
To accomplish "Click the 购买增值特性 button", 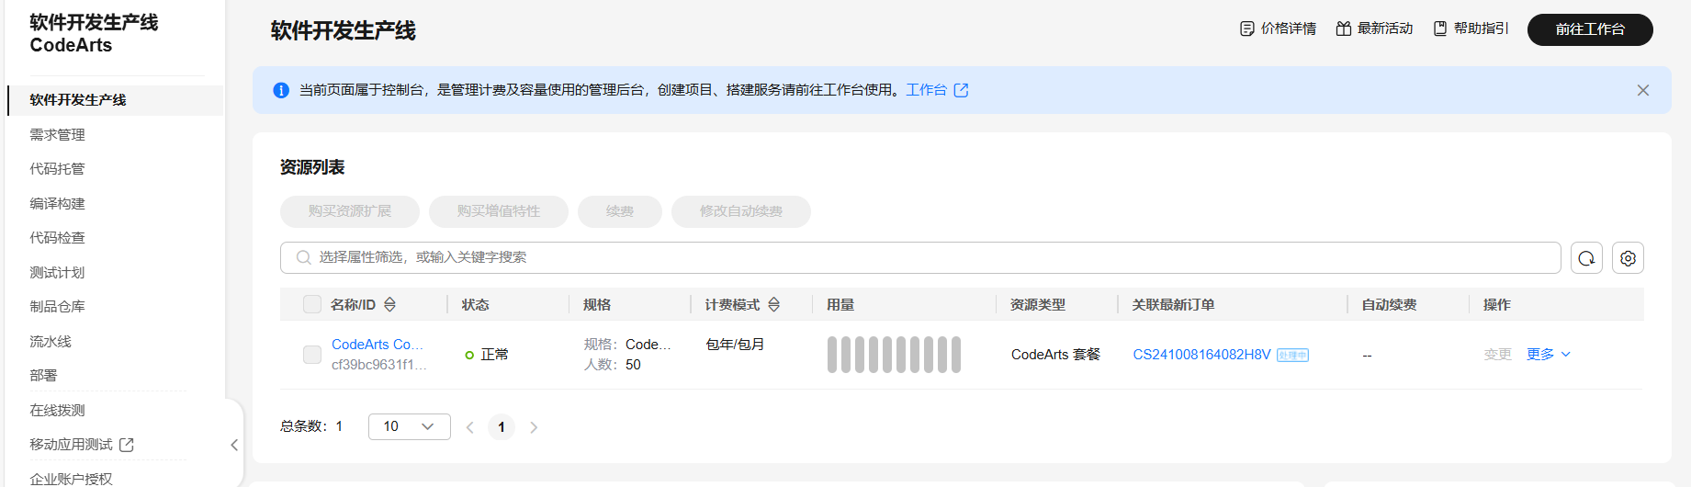I will pyautogui.click(x=499, y=211).
